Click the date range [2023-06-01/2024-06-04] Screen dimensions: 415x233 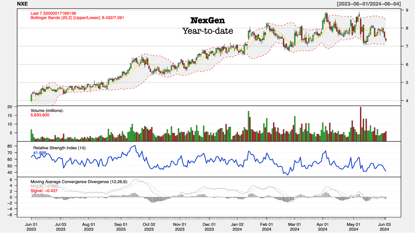point(369,4)
